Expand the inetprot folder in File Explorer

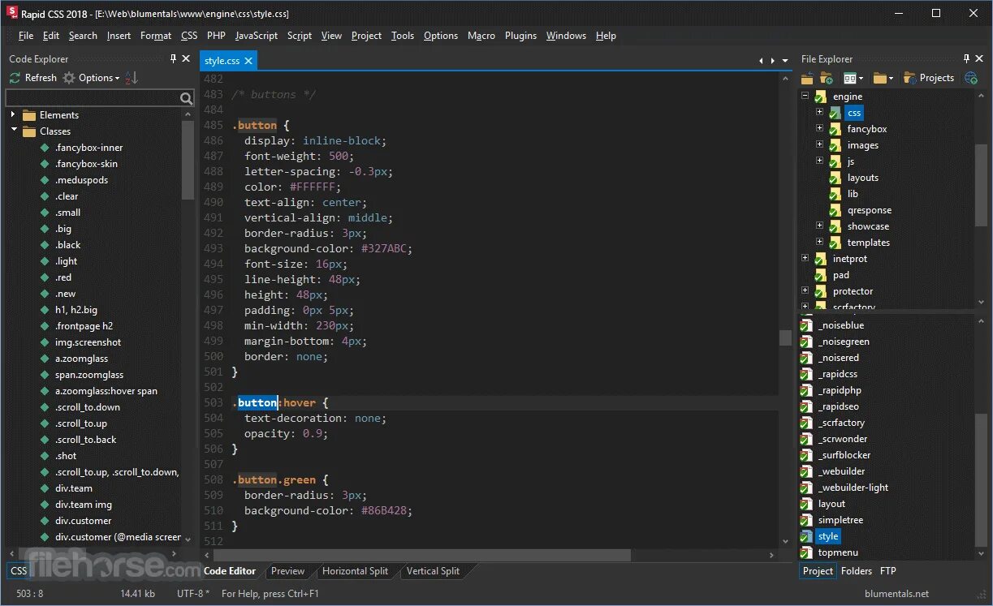pyautogui.click(x=805, y=258)
